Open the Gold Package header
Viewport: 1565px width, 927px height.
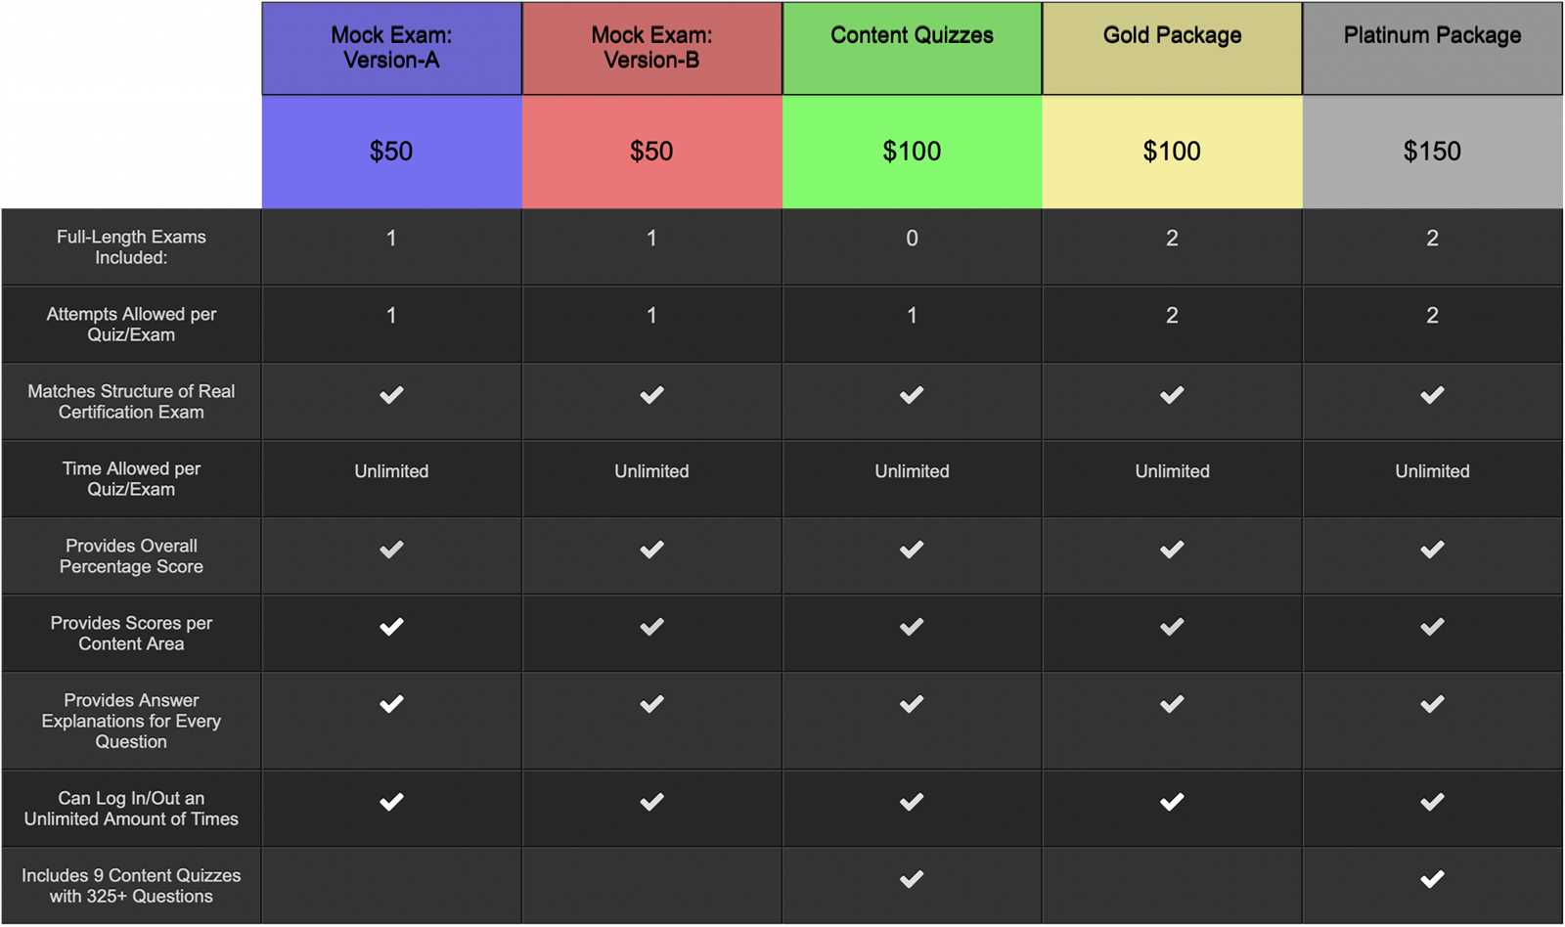(x=1172, y=48)
